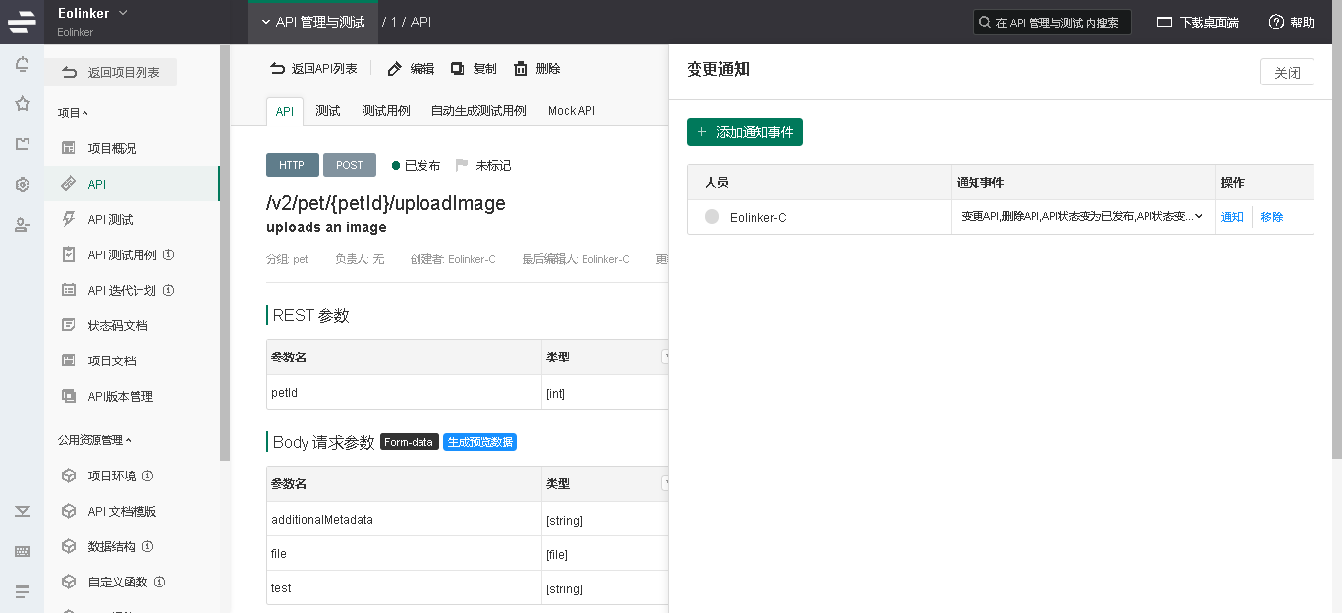
Task: Click the remove link for Eolinker-C
Action: click(1271, 217)
